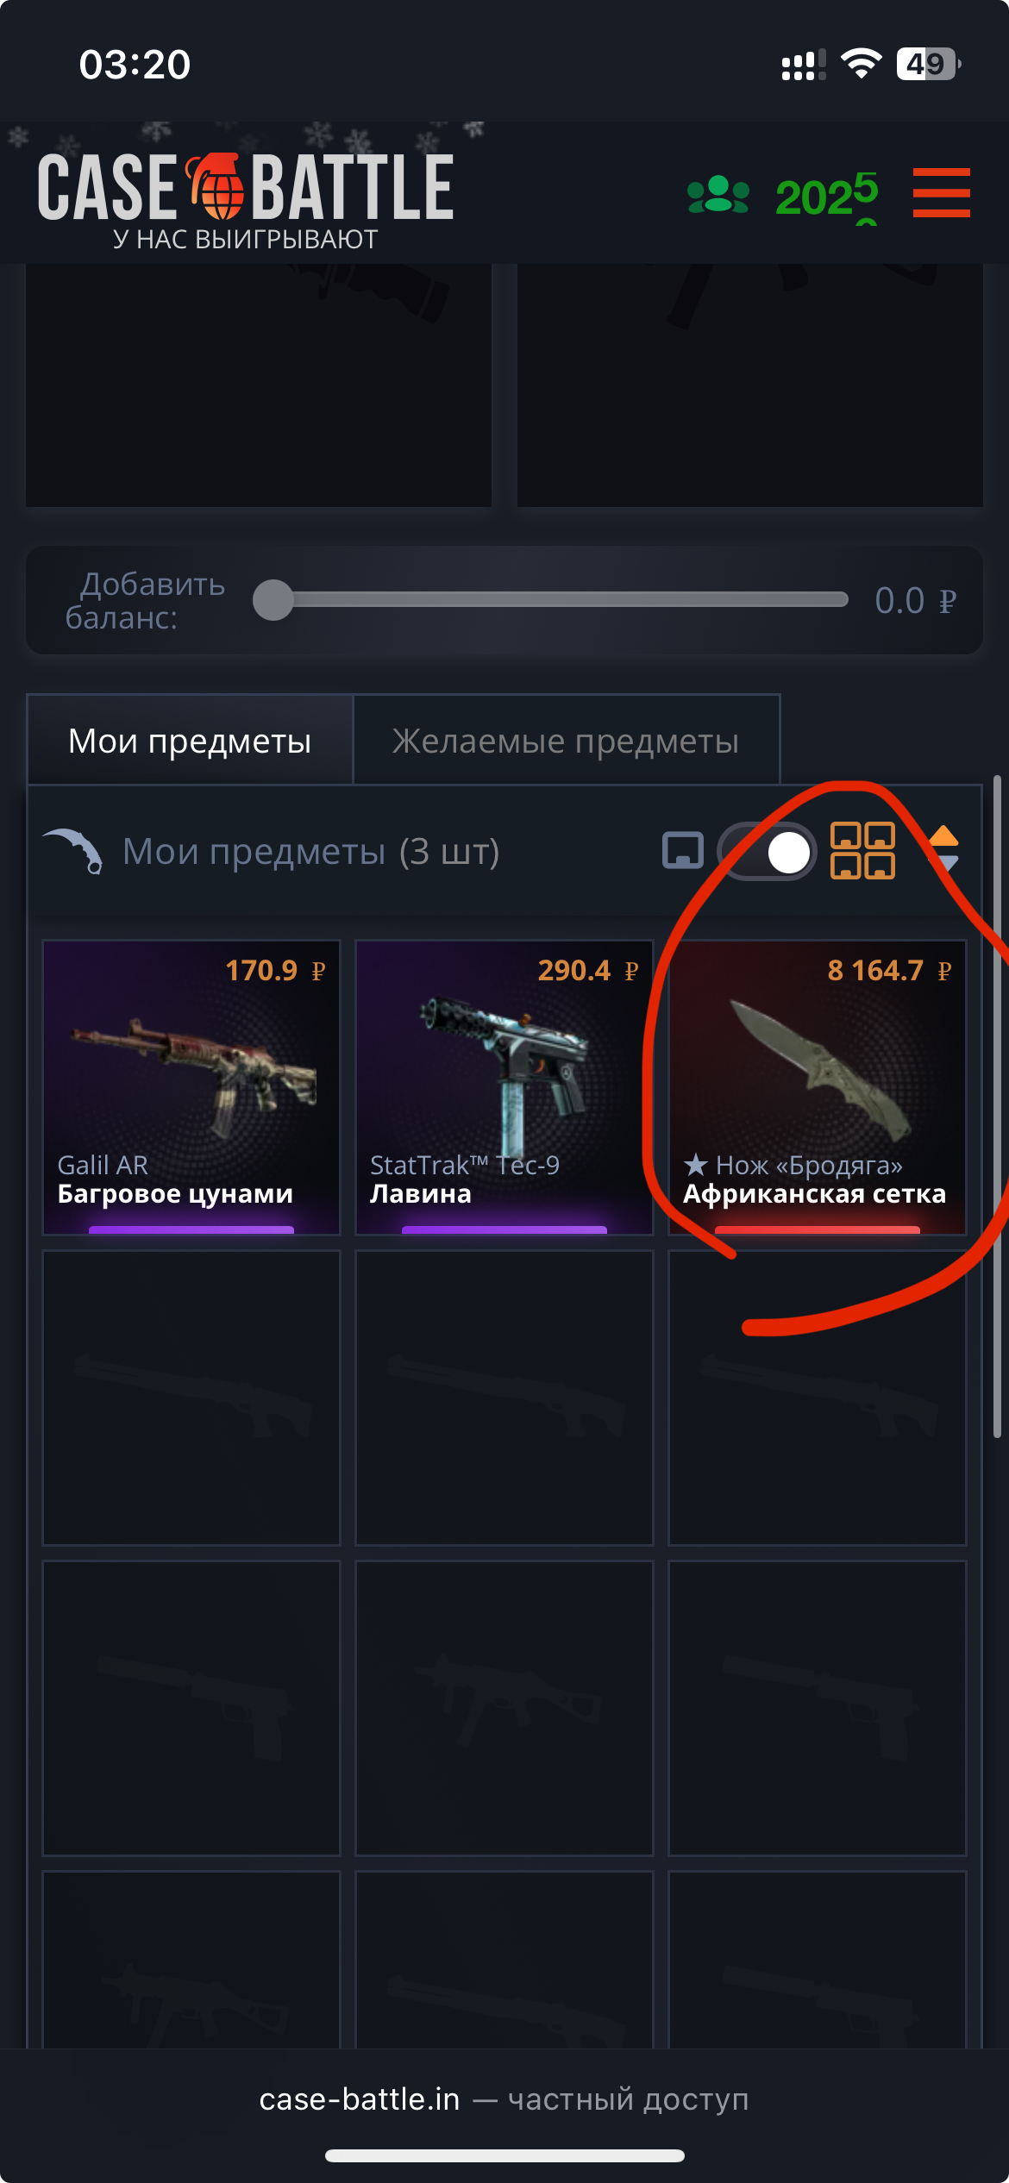This screenshot has height=2183, width=1009.
Task: Select the StatTrak Tec-9 Лавина item
Action: click(x=504, y=1087)
